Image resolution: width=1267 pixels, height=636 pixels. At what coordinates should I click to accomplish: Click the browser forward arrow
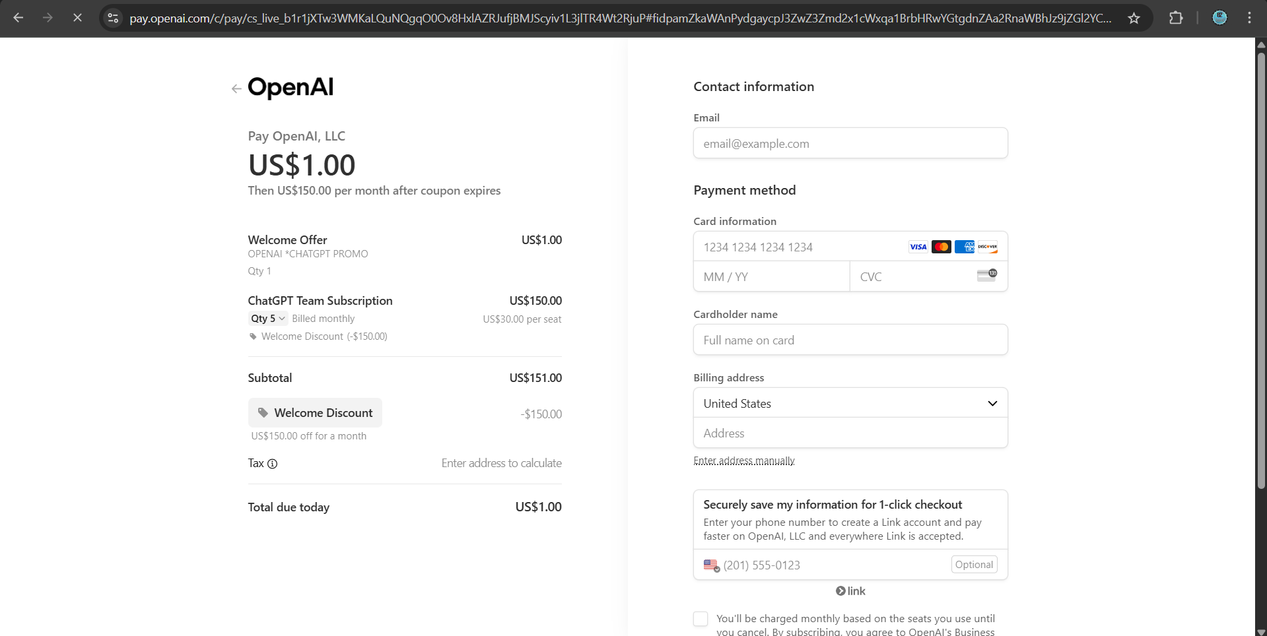pyautogui.click(x=48, y=18)
